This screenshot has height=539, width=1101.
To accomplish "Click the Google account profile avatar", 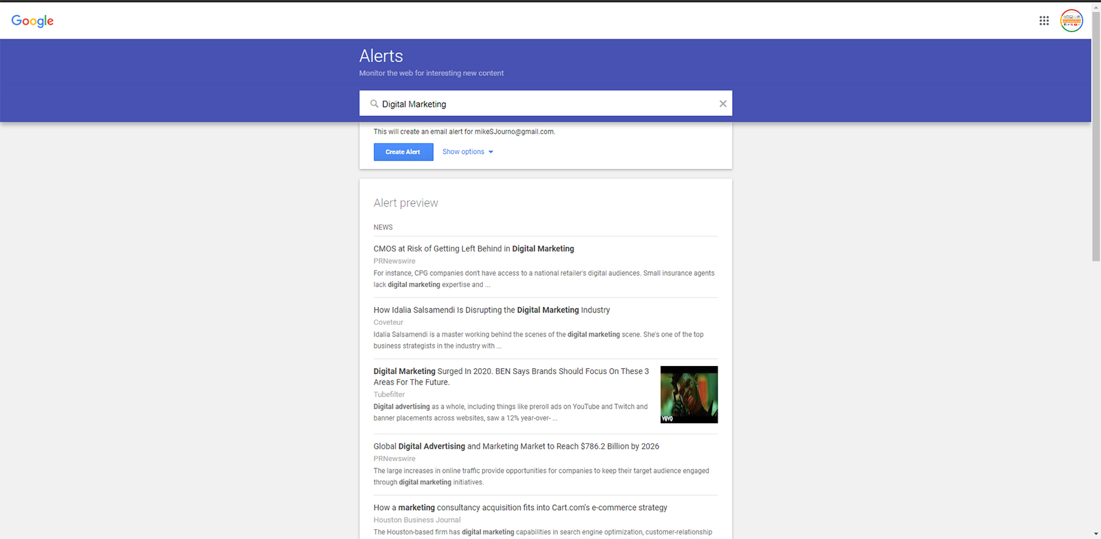I will [x=1072, y=21].
